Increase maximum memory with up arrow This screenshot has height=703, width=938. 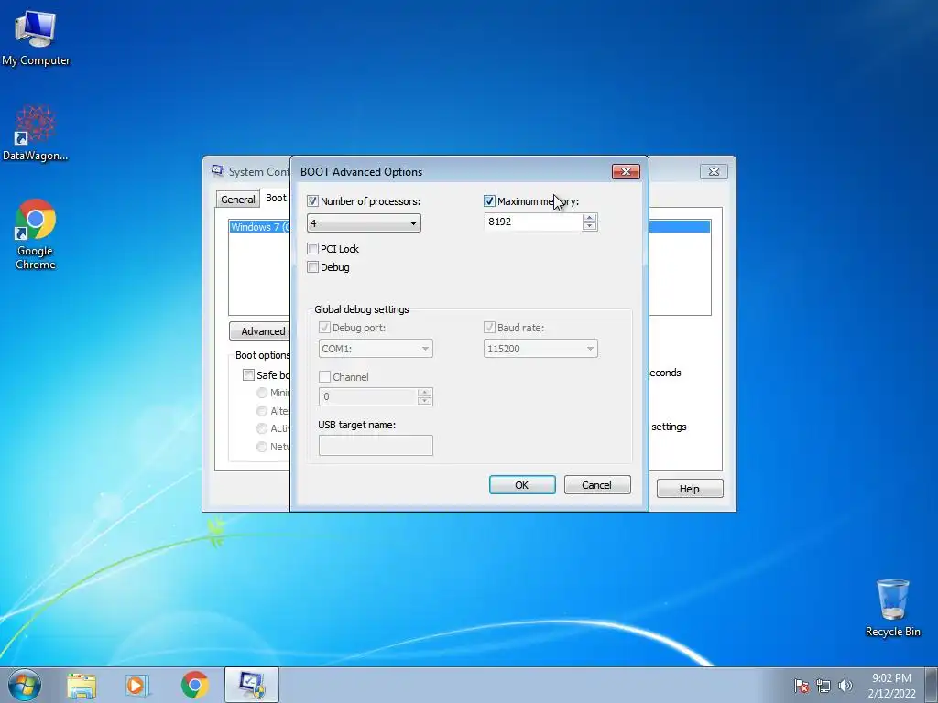[x=590, y=218]
